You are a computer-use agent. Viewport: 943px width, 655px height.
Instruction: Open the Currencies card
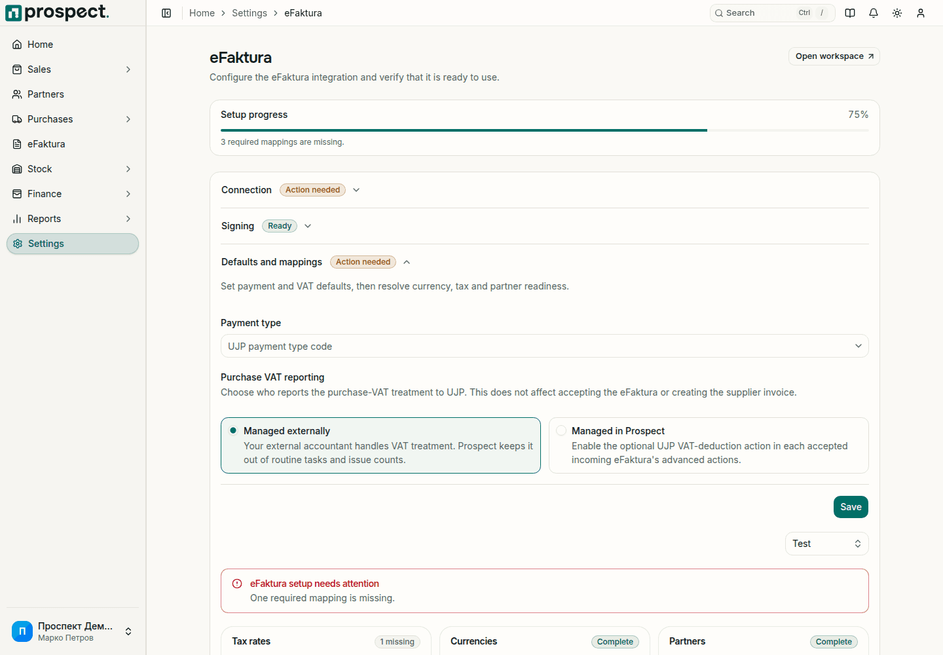pyautogui.click(x=545, y=641)
